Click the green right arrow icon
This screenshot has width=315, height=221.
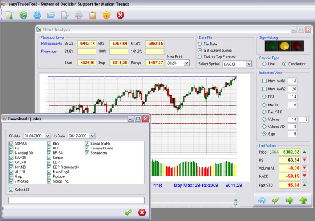click(289, 200)
